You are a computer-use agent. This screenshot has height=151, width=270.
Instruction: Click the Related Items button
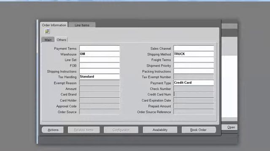[x=84, y=130]
